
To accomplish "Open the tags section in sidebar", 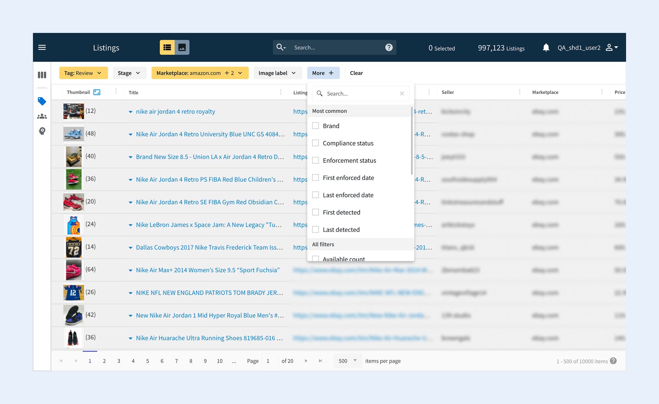I will tap(42, 101).
